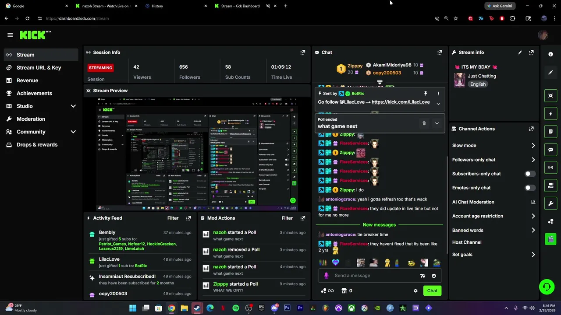Pop out the Channel Actions panel
561x315 pixels.
point(531,129)
